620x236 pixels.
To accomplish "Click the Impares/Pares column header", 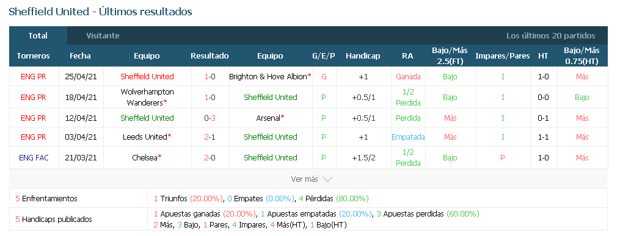I will (x=502, y=55).
